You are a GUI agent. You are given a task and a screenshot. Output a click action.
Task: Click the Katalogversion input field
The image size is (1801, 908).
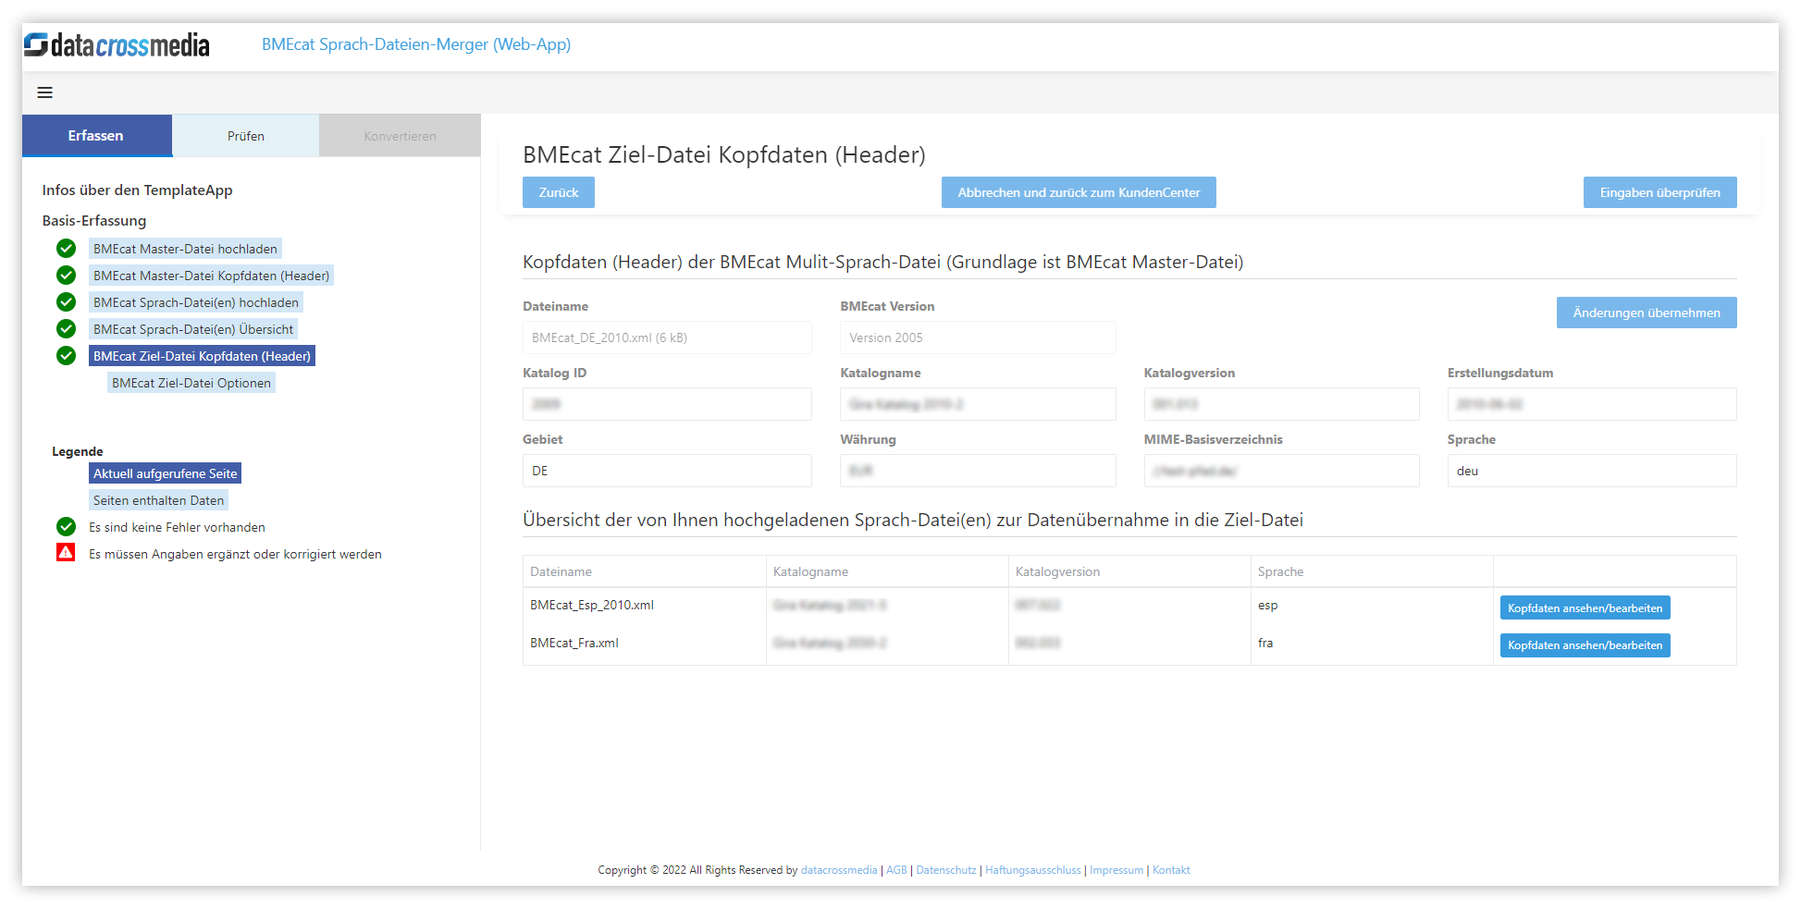coord(1281,404)
